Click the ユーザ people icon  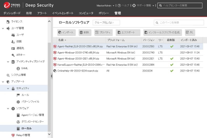(13, 35)
